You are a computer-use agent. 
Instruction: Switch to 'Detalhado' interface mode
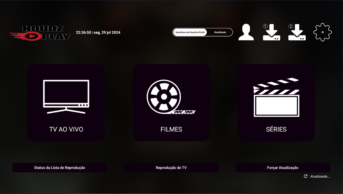pyautogui.click(x=220, y=32)
